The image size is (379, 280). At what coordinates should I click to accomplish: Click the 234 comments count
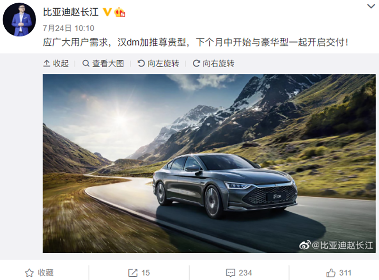click(x=245, y=273)
